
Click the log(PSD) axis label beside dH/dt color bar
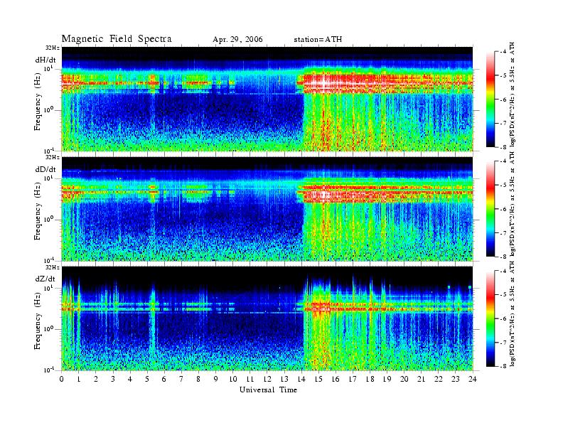pos(513,95)
